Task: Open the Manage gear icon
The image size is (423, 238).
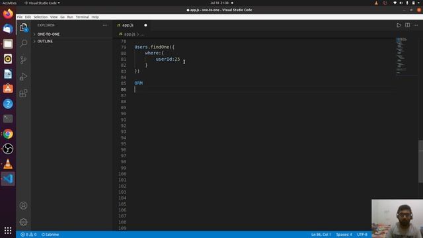Action: (24, 222)
